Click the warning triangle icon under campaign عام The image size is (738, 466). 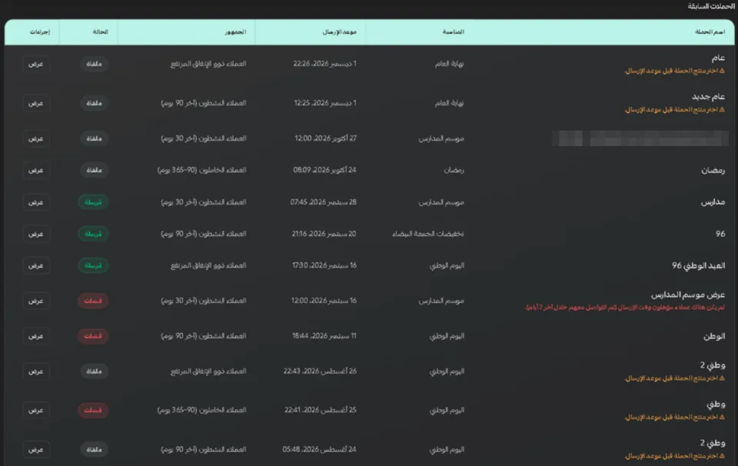[x=722, y=71]
